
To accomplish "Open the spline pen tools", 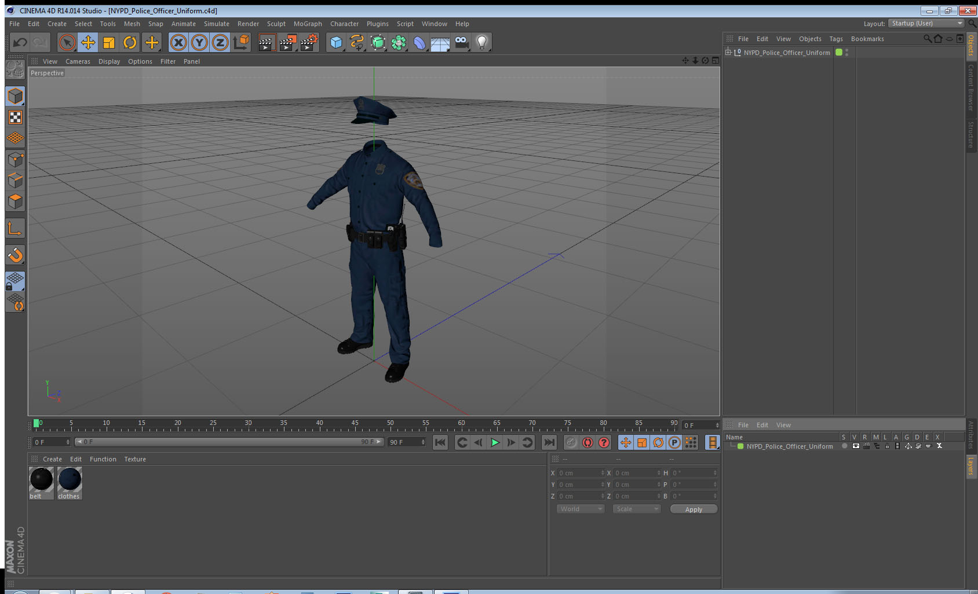I will tap(357, 42).
